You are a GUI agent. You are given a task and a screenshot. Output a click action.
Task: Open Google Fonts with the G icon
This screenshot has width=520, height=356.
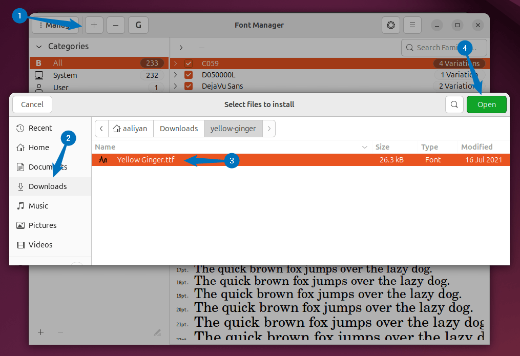[x=138, y=25]
